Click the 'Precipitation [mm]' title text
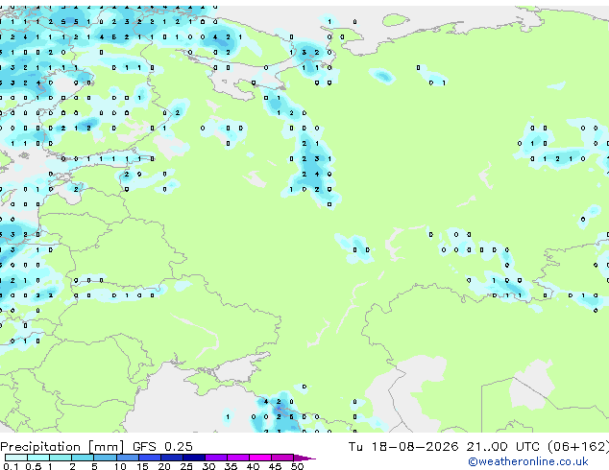Screen dimensions: 609x470 [x=62, y=447]
